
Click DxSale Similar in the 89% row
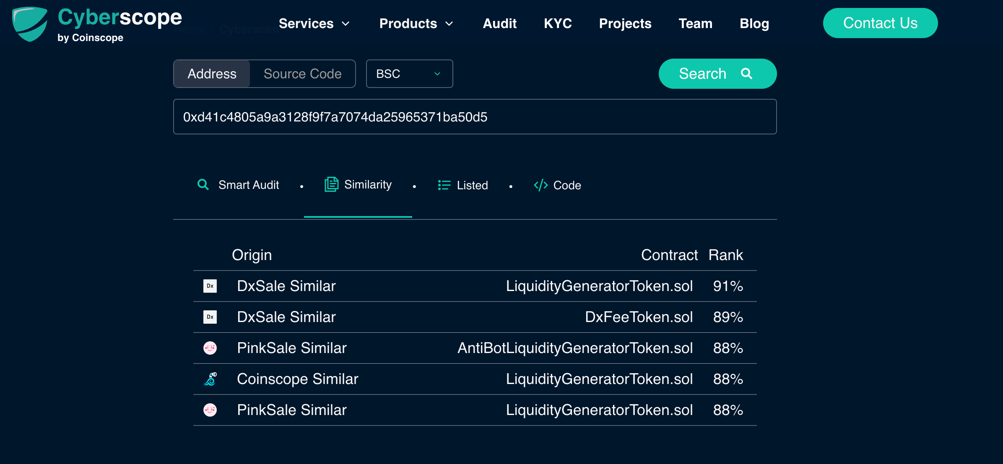point(286,317)
